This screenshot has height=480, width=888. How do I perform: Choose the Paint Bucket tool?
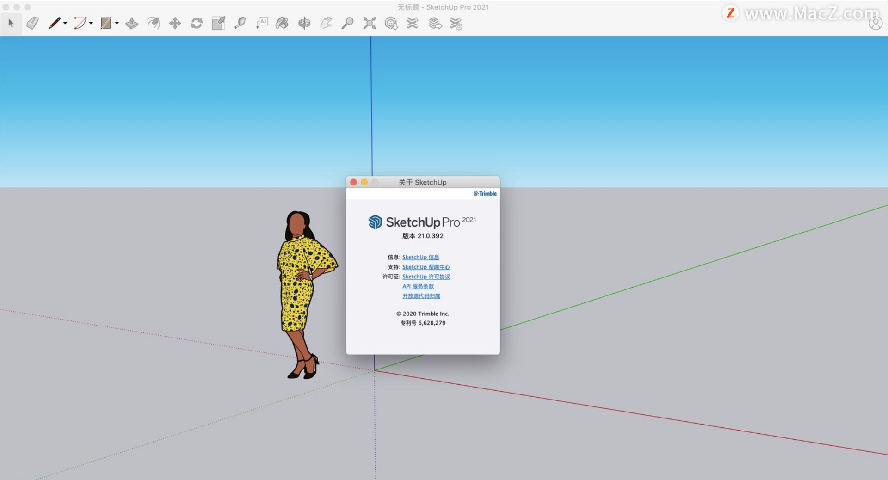click(x=282, y=23)
